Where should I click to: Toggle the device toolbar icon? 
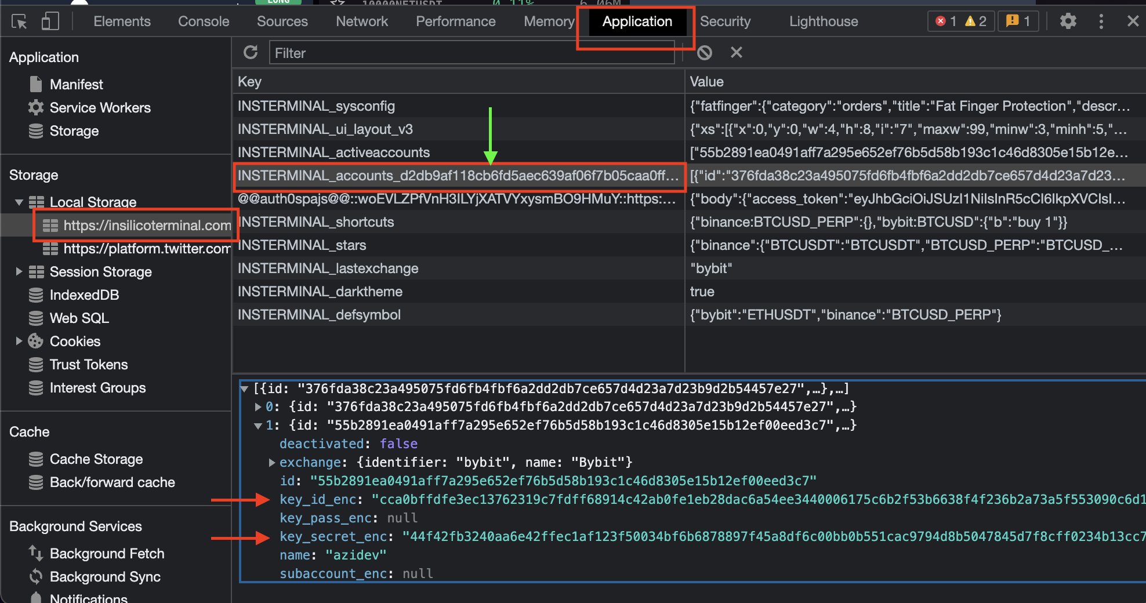(50, 22)
